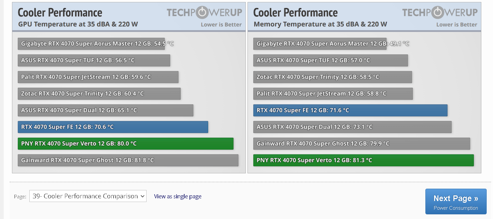Viewport: 493px width, 219px height.
Task: Click the blue RTX 4070 Super FE 70.6 °C bar
Action: pyautogui.click(x=113, y=127)
